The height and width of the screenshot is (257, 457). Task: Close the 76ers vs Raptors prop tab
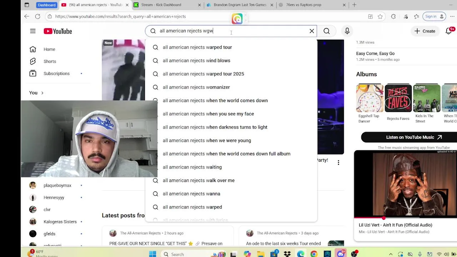pos(344,5)
